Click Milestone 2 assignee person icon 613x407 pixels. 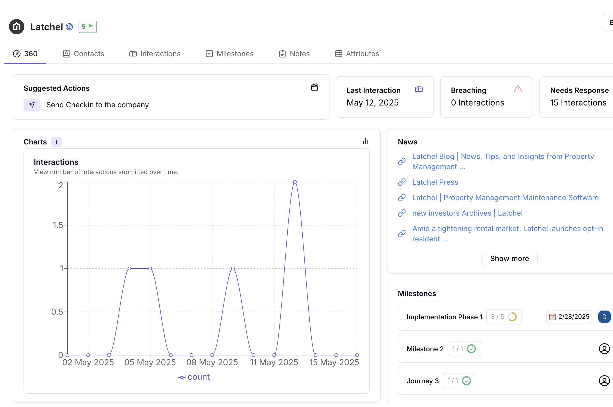click(604, 349)
